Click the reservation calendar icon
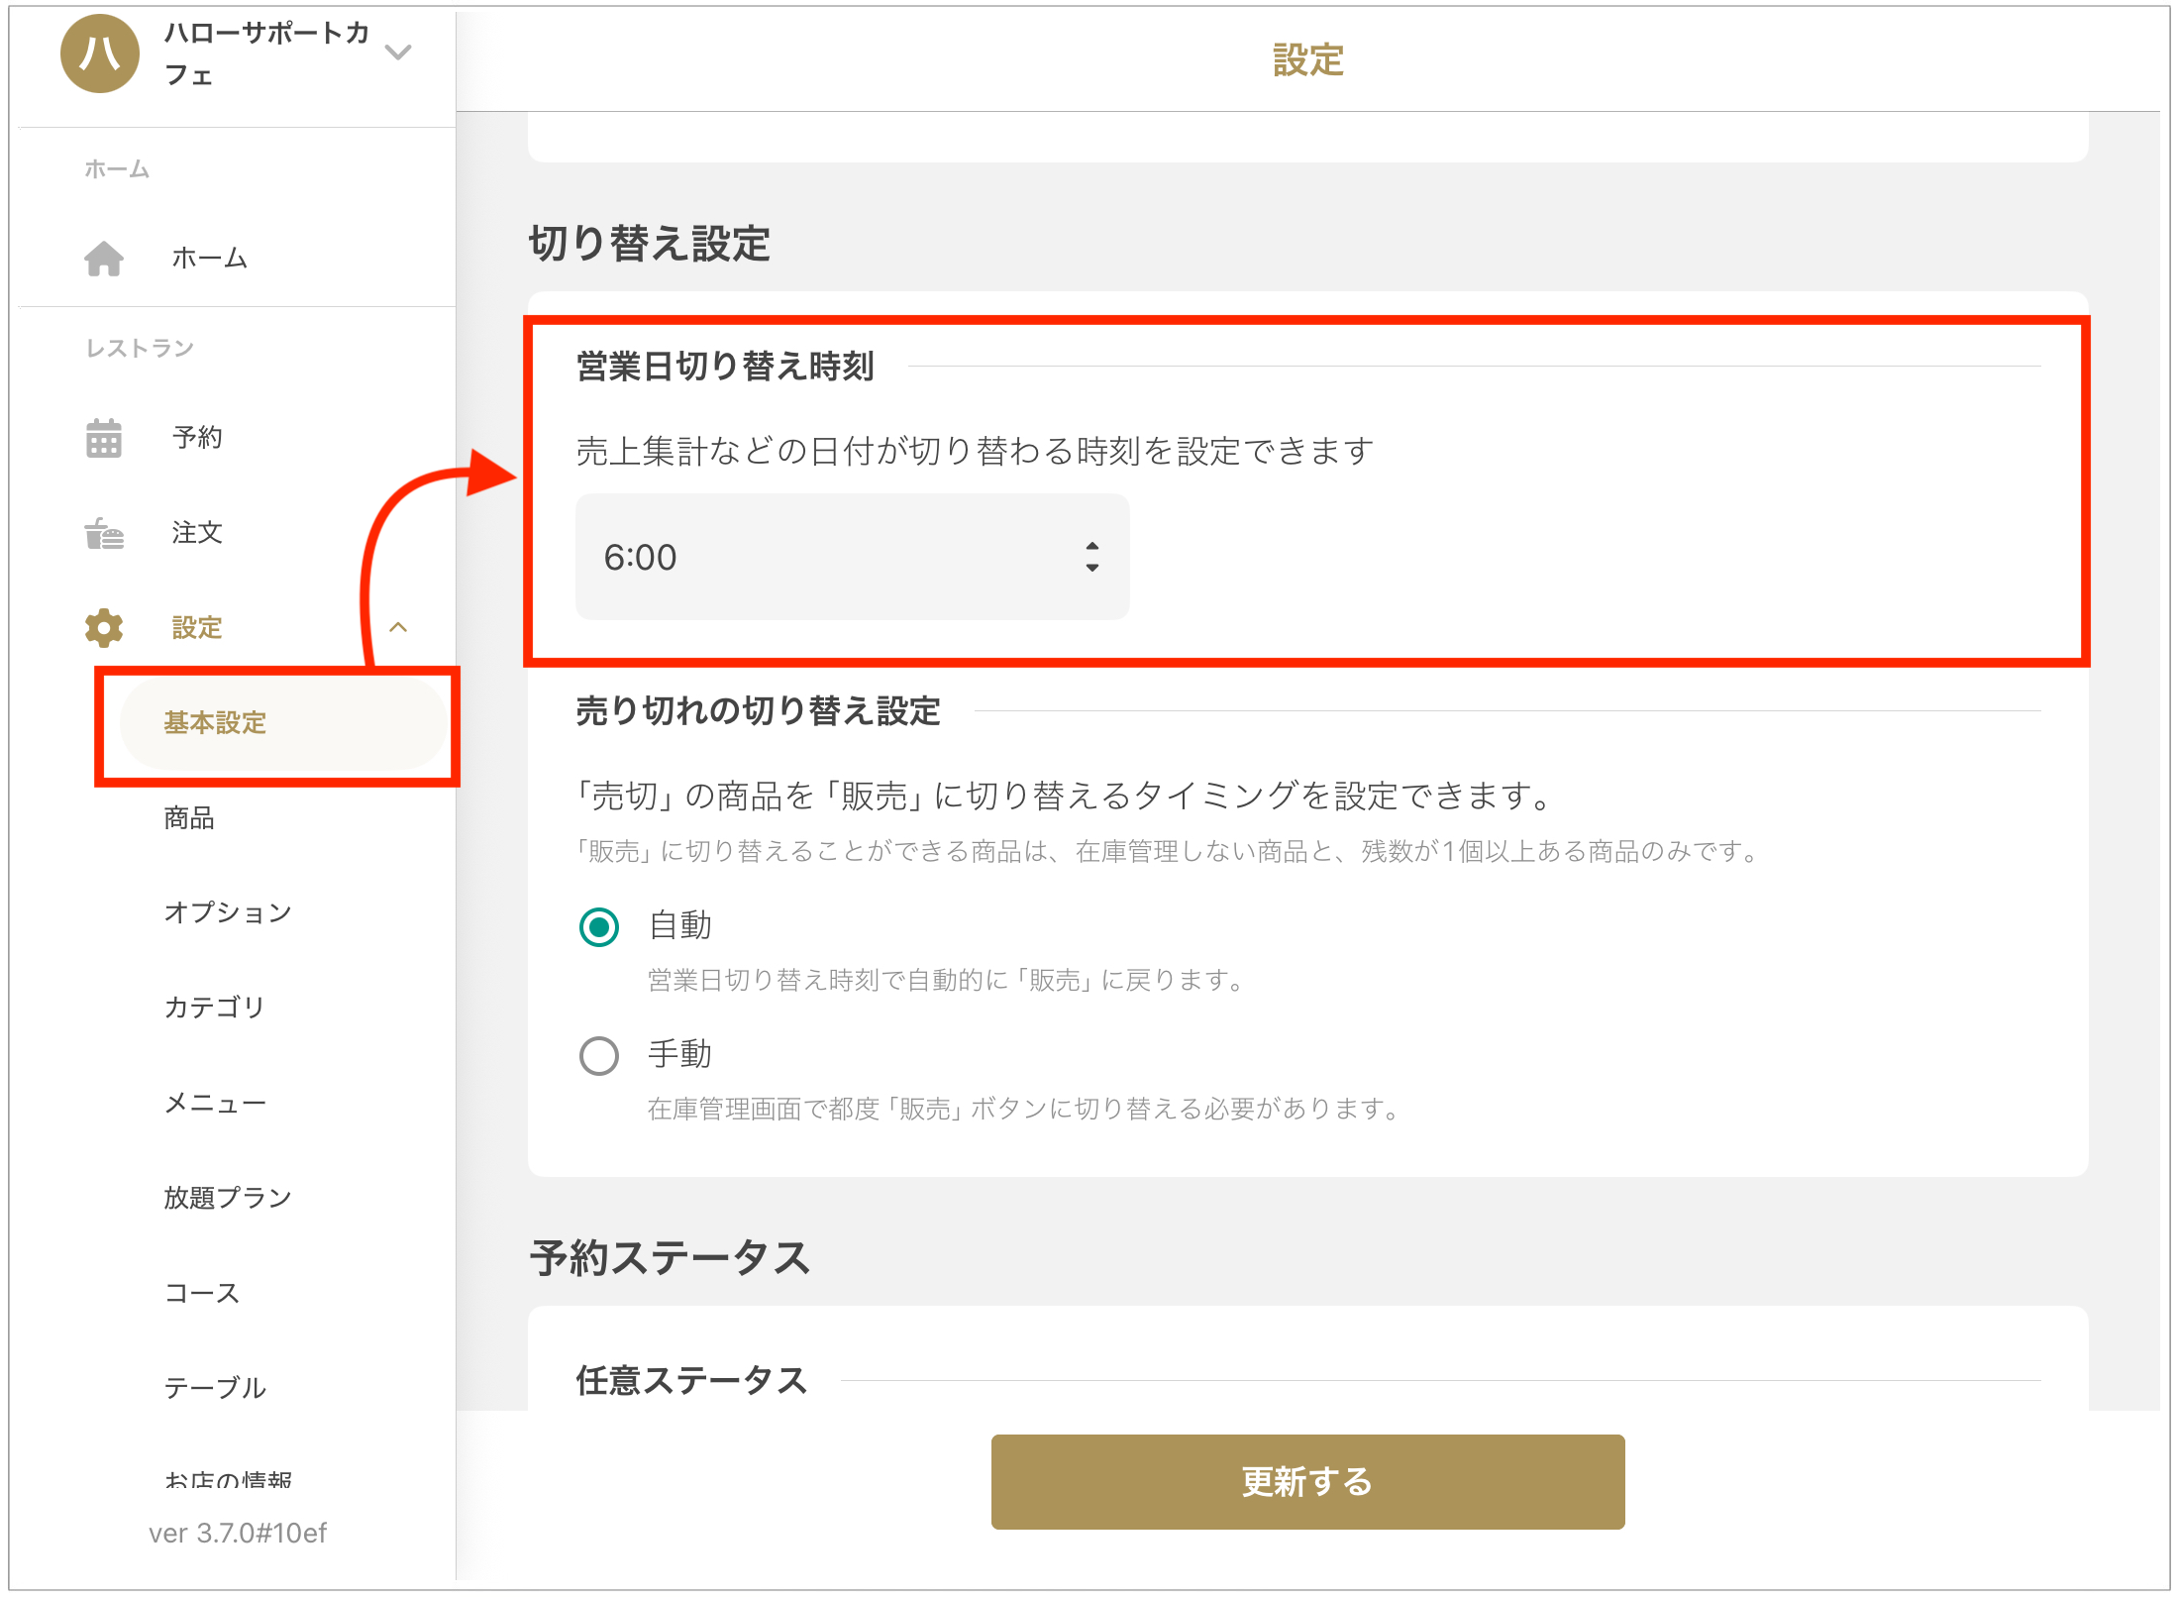 coord(104,438)
